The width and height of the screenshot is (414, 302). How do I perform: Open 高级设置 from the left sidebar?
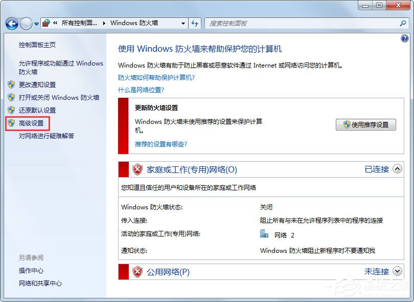[30, 123]
